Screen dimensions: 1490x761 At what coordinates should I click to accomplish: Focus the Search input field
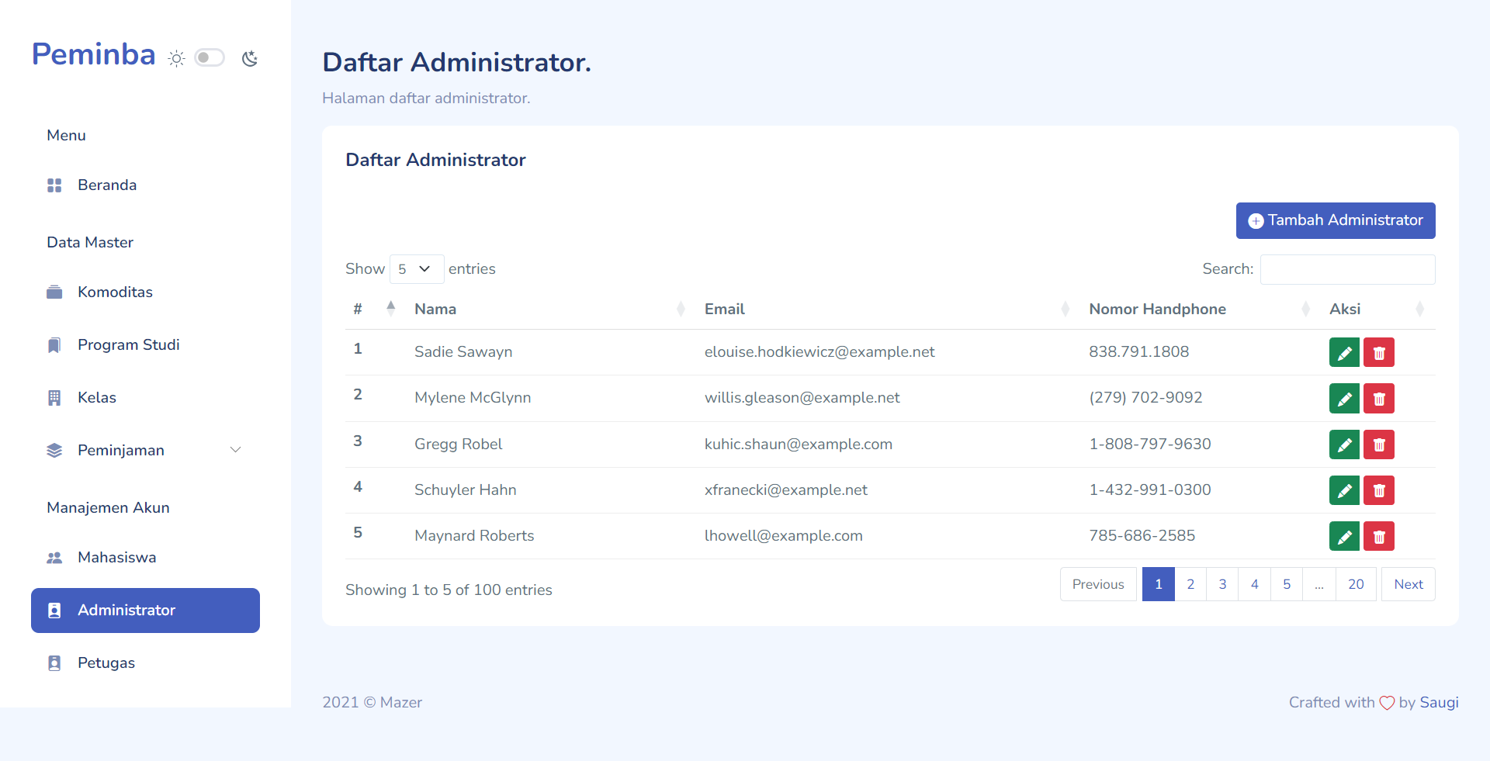click(1348, 269)
